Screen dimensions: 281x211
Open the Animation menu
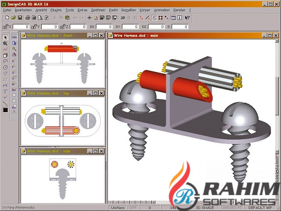162,10
